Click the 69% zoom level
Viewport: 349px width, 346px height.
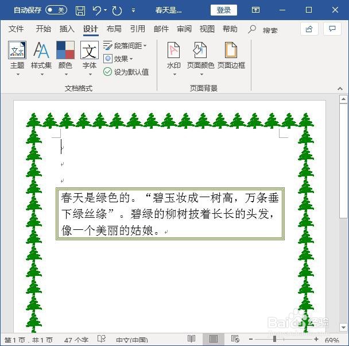[332, 340]
